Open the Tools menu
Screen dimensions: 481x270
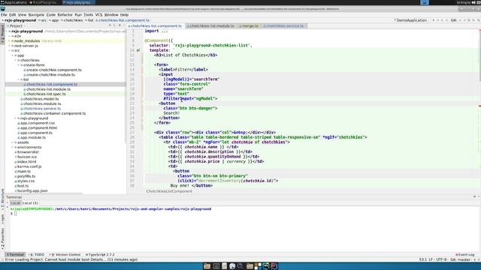coord(88,15)
